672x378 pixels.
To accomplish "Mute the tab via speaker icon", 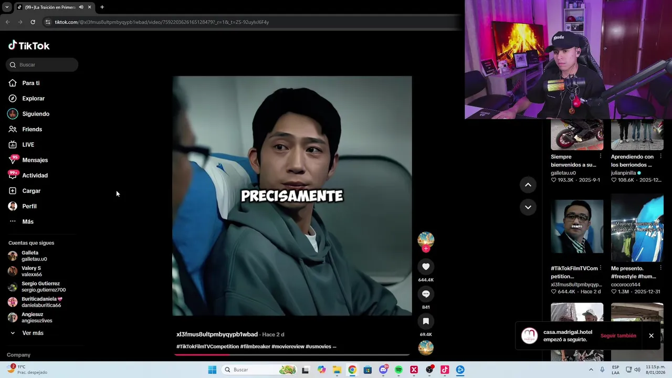I will click(x=81, y=7).
